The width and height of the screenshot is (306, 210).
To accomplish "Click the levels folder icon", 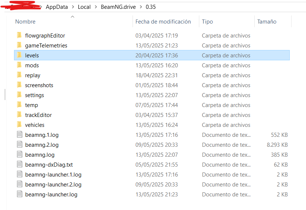I will (19, 55).
